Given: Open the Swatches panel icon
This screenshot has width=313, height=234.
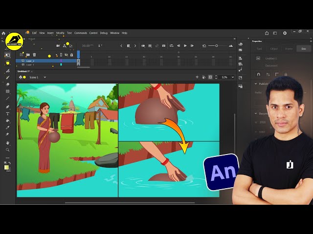Looking at the screenshot, I should pos(240,50).
